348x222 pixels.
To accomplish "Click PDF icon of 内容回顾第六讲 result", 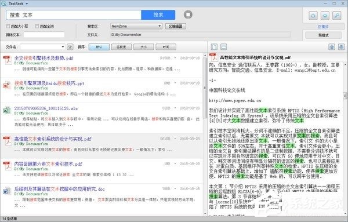I will tap(8, 166).
